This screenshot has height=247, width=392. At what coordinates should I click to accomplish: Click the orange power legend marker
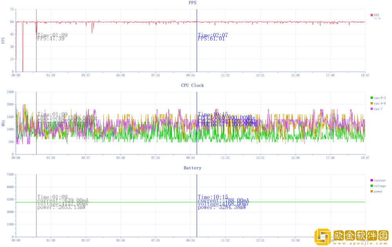(x=372, y=191)
